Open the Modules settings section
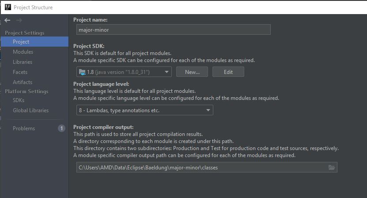Image resolution: width=367 pixels, height=198 pixels. [x=23, y=52]
